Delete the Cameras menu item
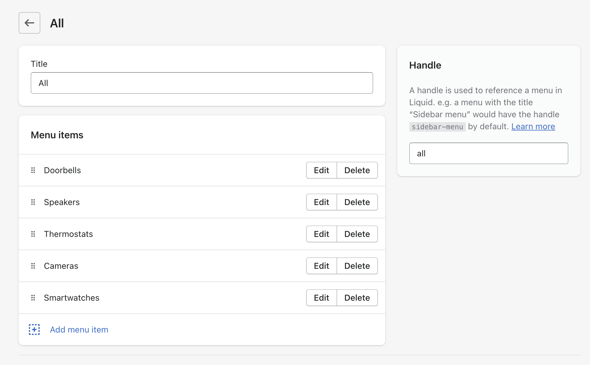The height and width of the screenshot is (365, 590). (x=357, y=266)
